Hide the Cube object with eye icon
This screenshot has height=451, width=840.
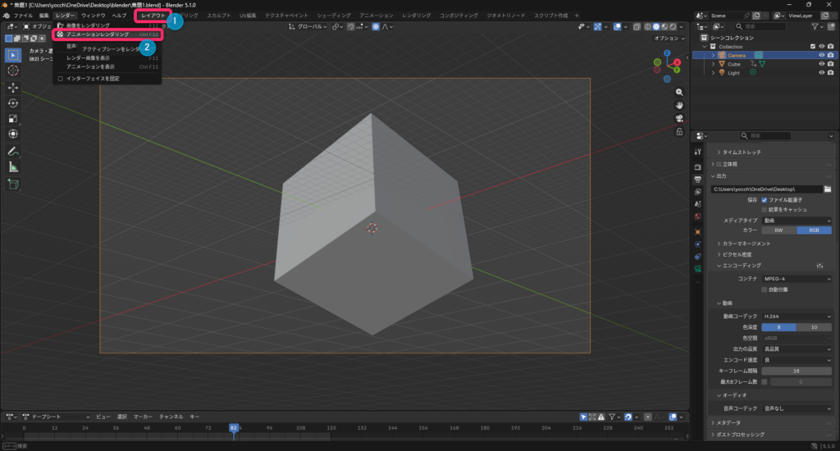click(x=820, y=64)
